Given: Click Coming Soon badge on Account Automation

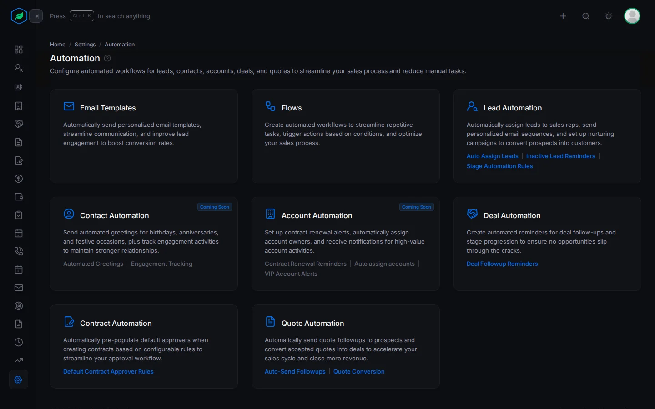Looking at the screenshot, I should coord(416,207).
